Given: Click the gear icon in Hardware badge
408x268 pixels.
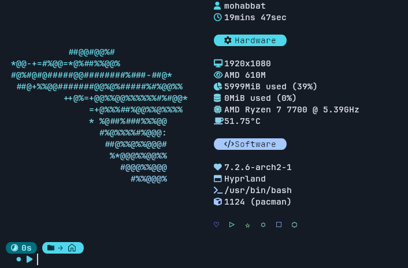Looking at the screenshot, I should pyautogui.click(x=228, y=40).
